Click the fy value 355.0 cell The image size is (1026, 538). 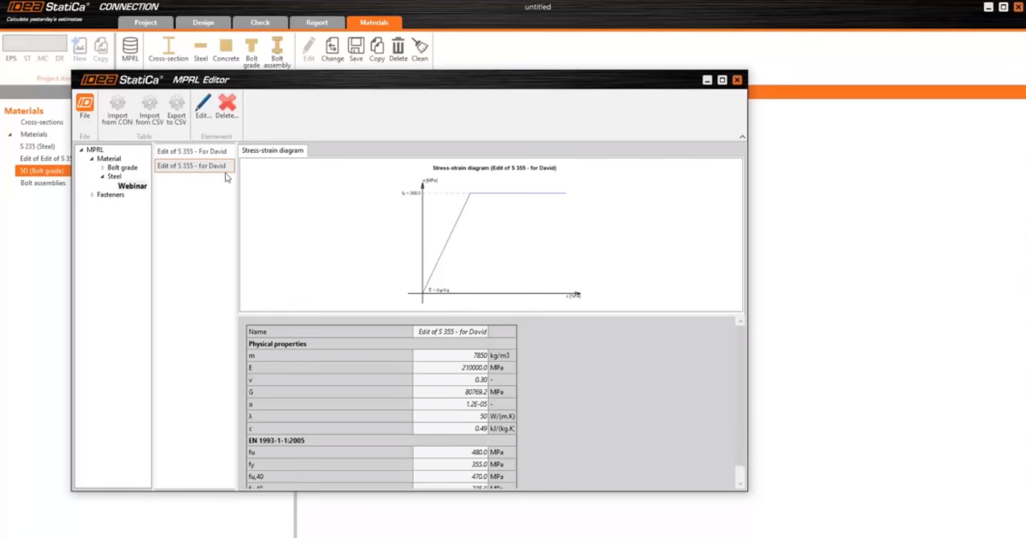click(x=451, y=465)
